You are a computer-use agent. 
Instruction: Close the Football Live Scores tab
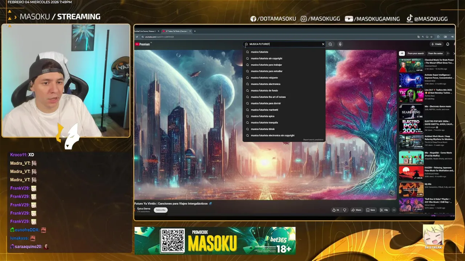[159, 31]
